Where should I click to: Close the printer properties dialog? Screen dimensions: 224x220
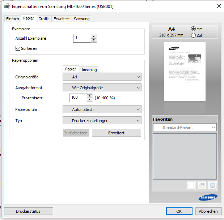[219, 6]
